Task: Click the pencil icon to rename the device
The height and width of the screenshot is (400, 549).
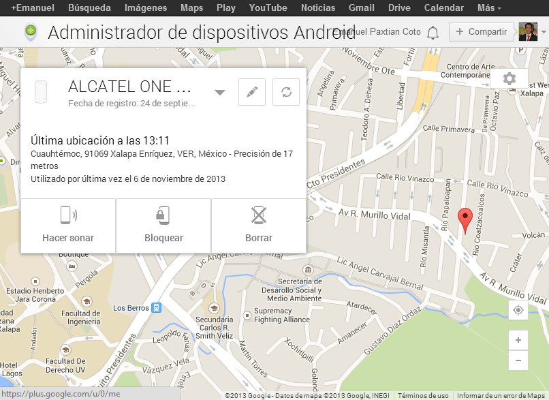Action: (251, 92)
